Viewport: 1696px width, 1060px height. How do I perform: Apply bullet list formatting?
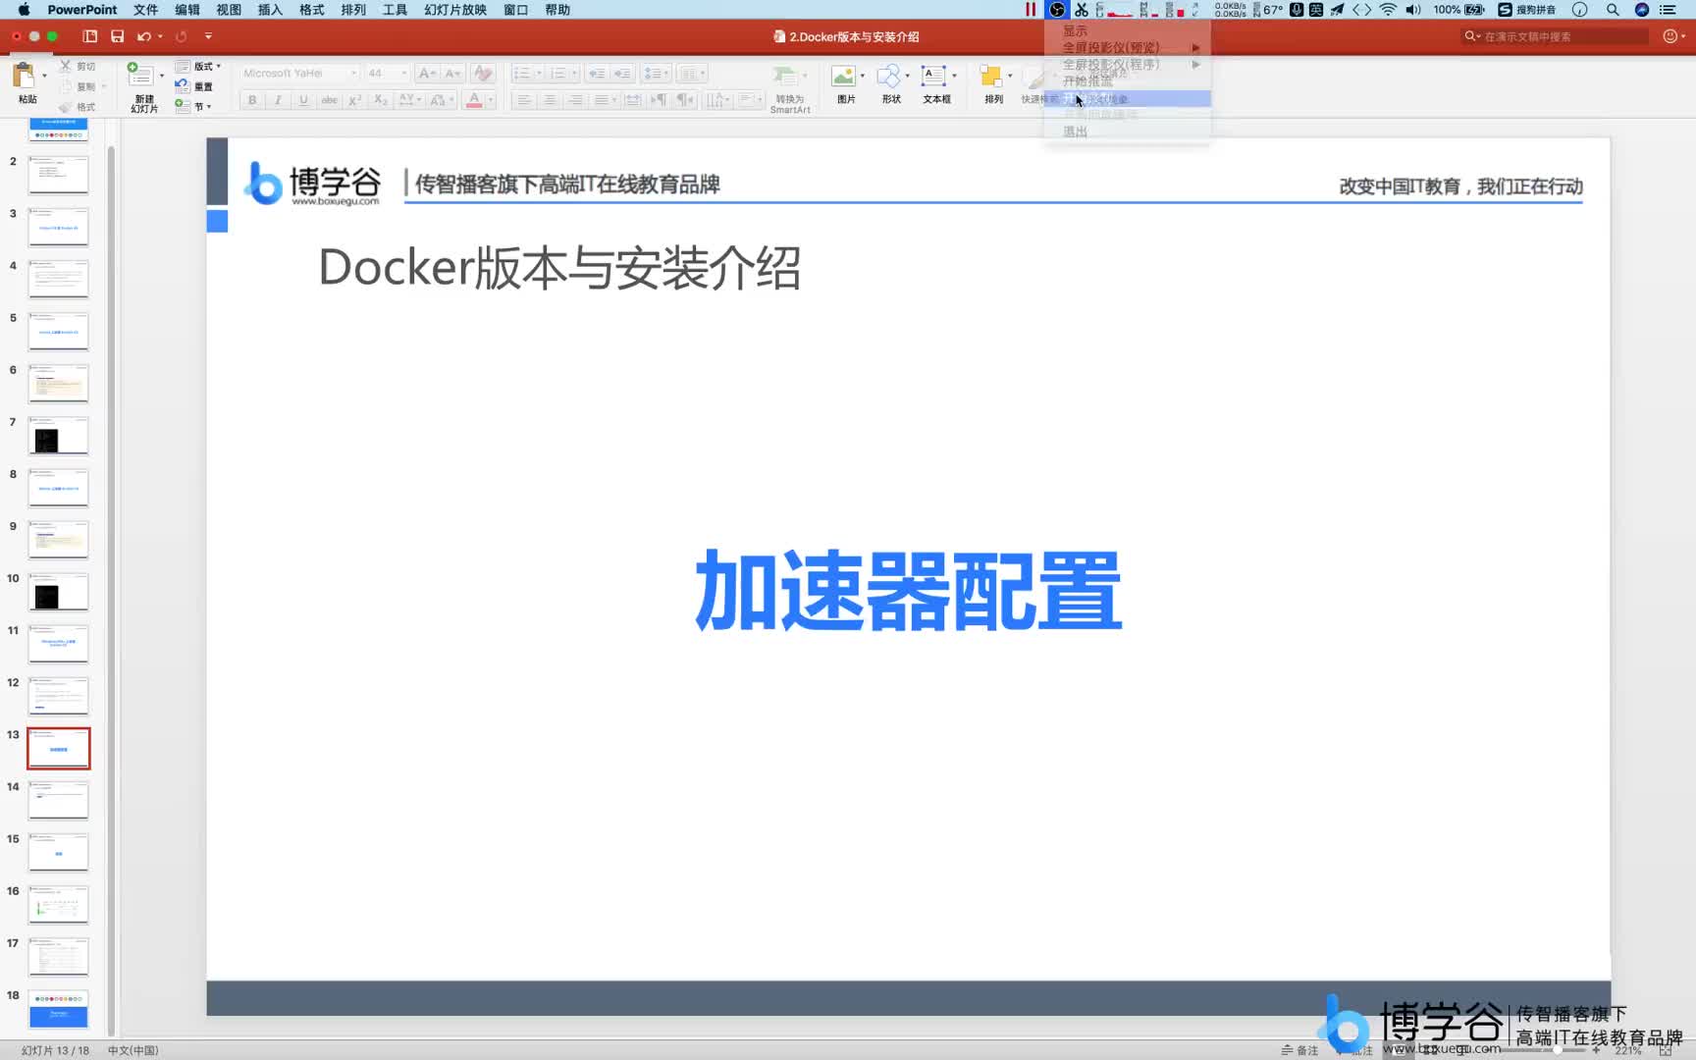[x=527, y=74]
